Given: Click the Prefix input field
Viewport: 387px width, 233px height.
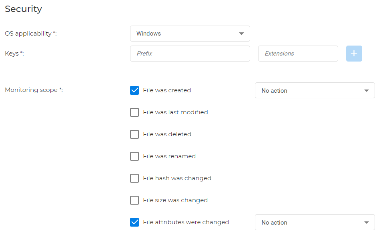Looking at the screenshot, I should [x=190, y=54].
